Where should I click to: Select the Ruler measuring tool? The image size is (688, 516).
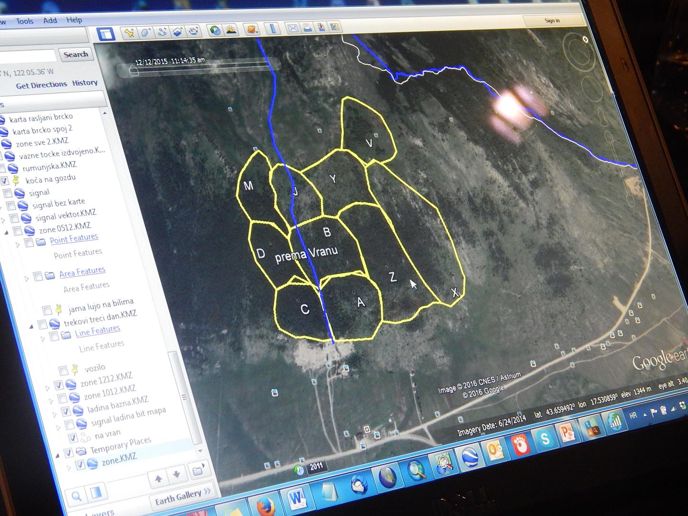[x=273, y=29]
